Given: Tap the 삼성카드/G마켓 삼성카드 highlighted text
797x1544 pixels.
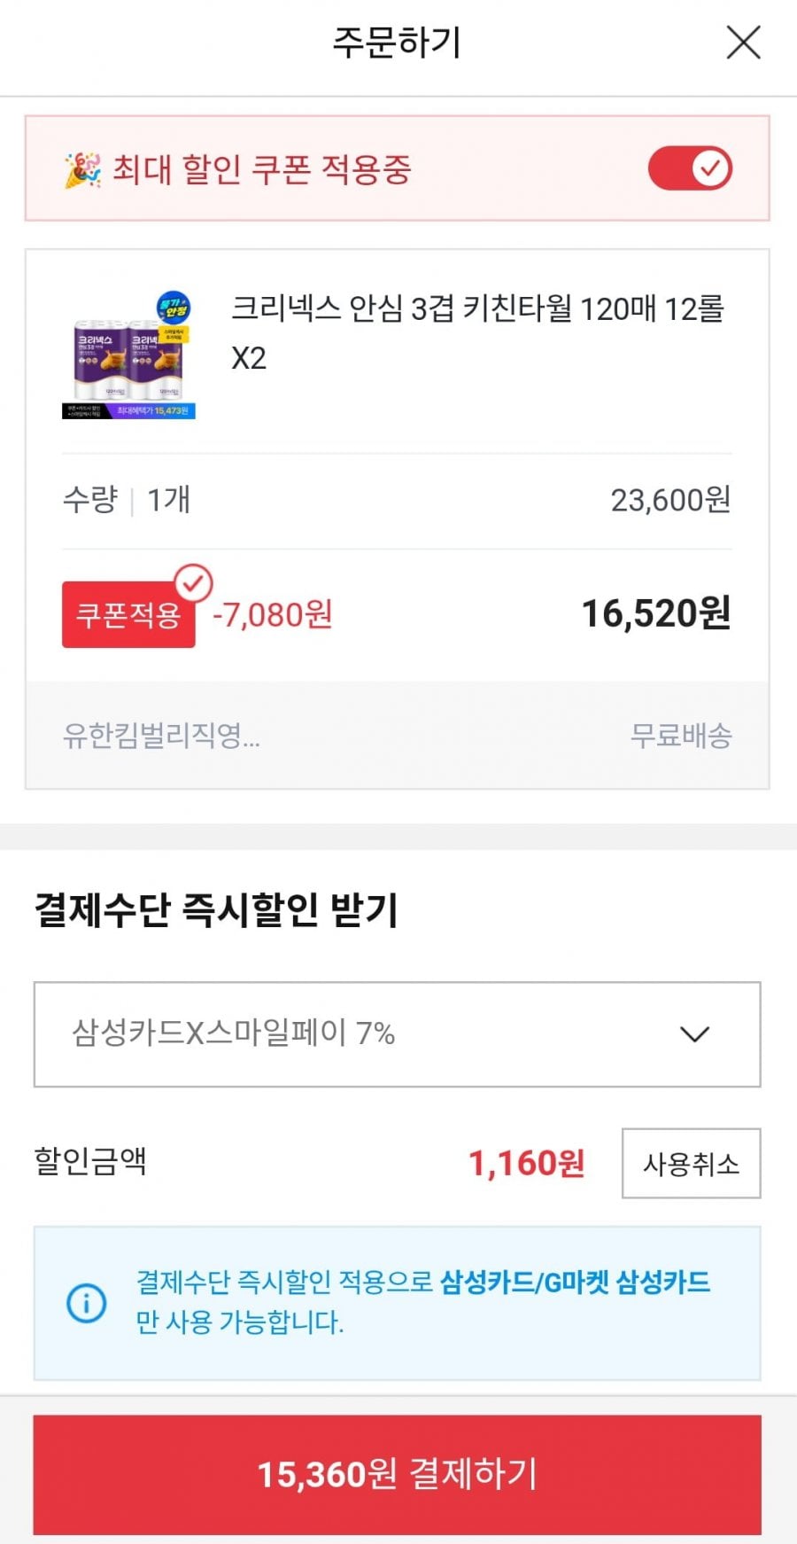Looking at the screenshot, I should pos(576,1282).
